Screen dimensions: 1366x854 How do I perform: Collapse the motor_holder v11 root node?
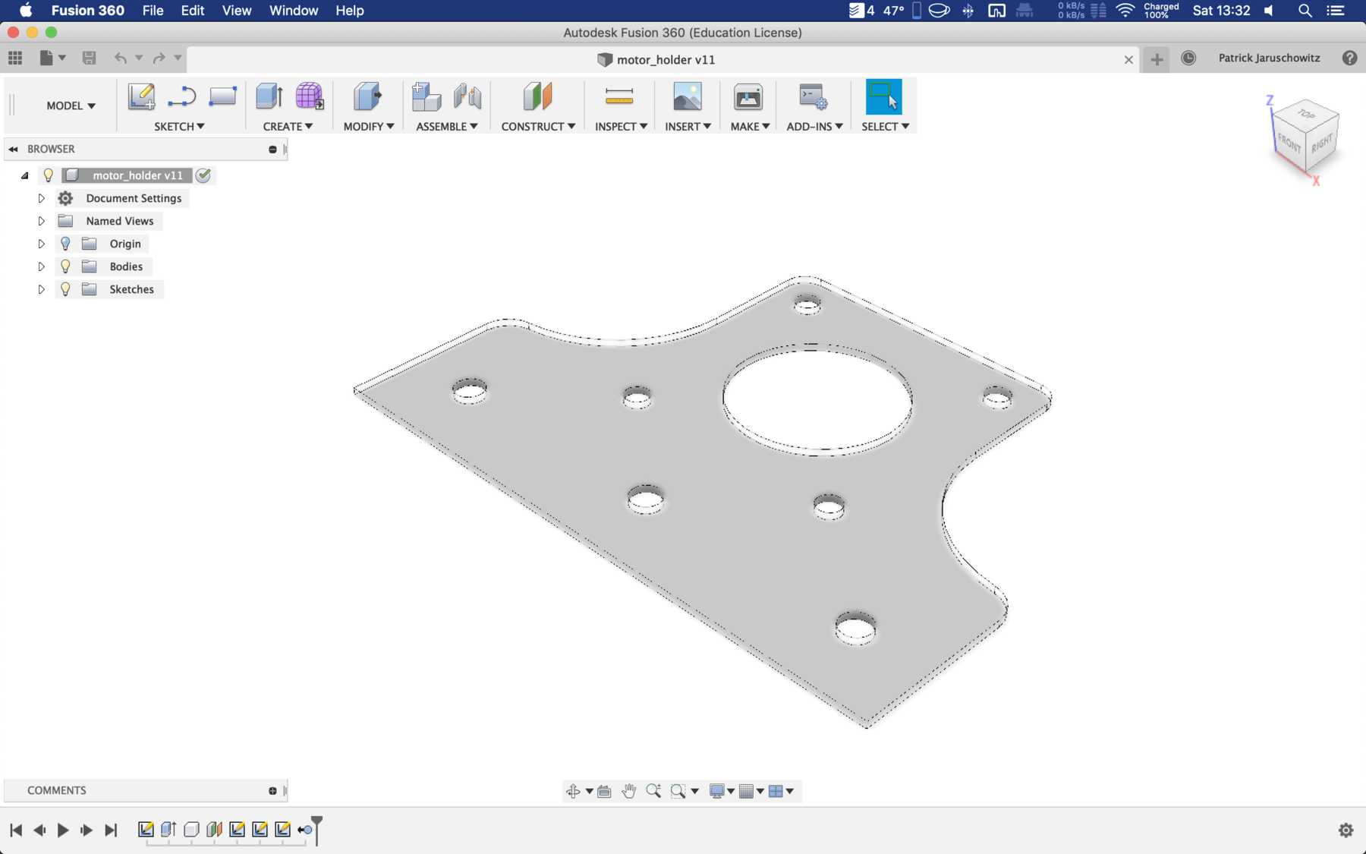click(25, 175)
